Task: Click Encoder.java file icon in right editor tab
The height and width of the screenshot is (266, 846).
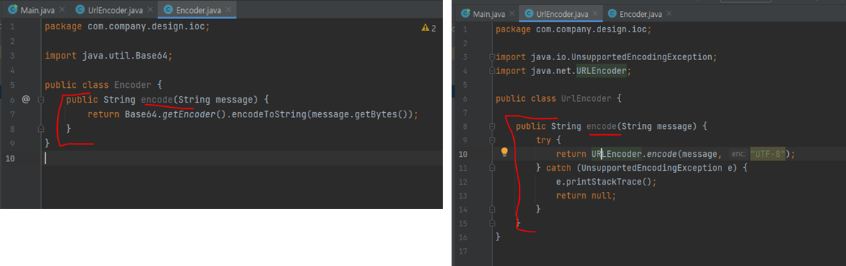Action: (612, 13)
